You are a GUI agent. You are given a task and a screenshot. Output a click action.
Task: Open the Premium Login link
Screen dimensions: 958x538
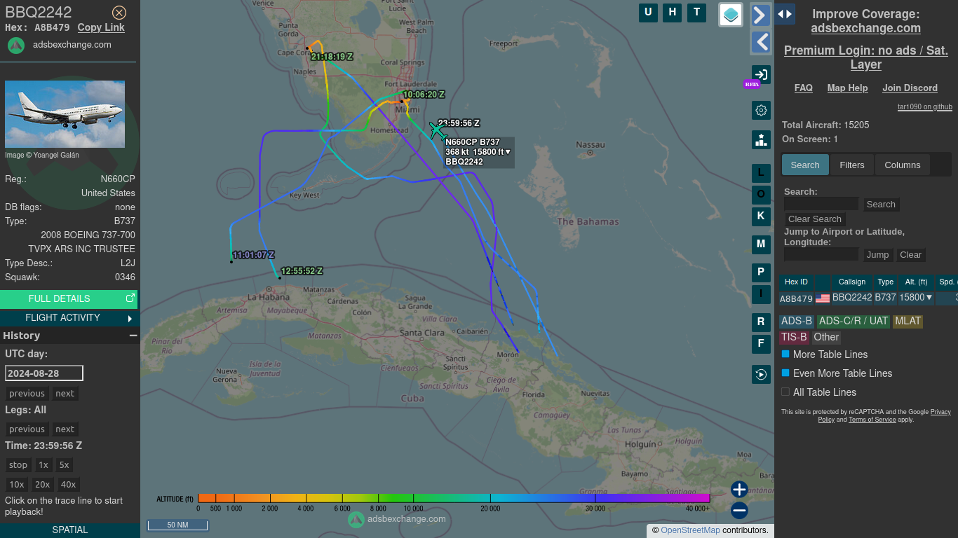click(866, 57)
